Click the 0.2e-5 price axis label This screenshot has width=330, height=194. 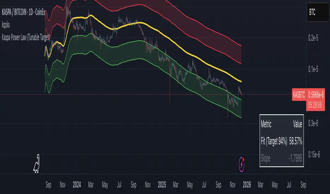point(313,38)
